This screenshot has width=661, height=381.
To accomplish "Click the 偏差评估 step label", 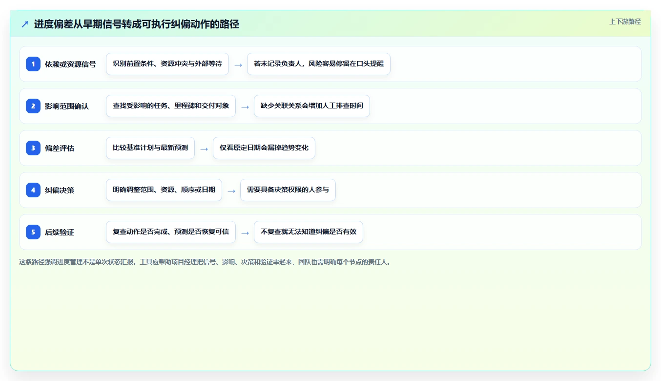I will (60, 148).
